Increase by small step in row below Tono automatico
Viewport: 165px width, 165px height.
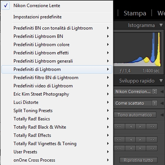coord(141,127)
